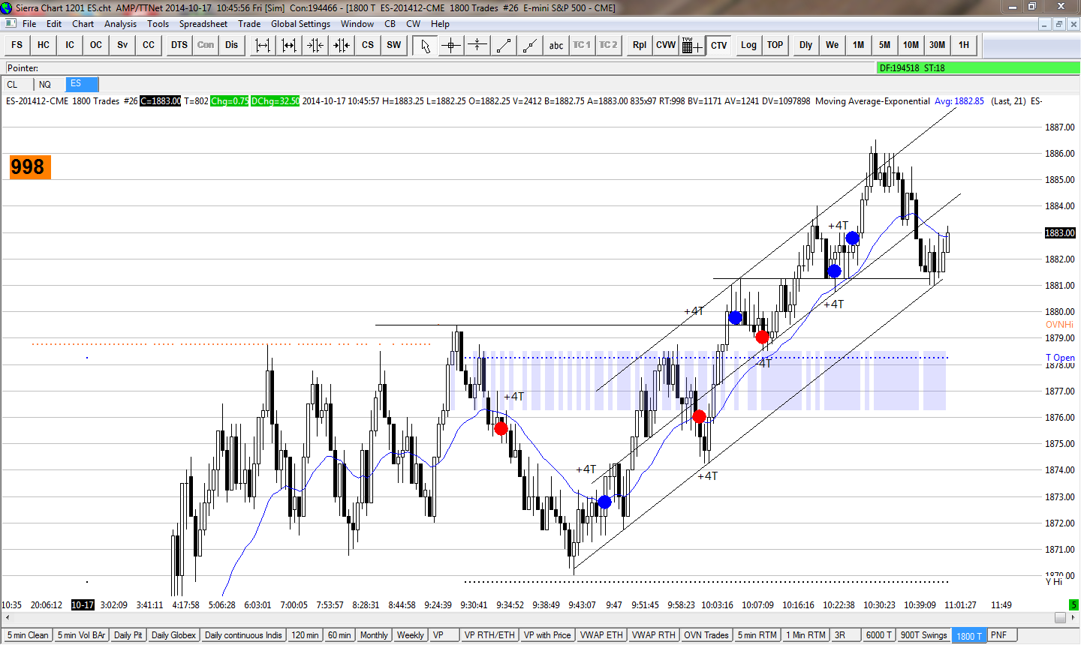Screen dimensions: 1081x645
Task: Open the Analysis menu
Action: (x=121, y=24)
